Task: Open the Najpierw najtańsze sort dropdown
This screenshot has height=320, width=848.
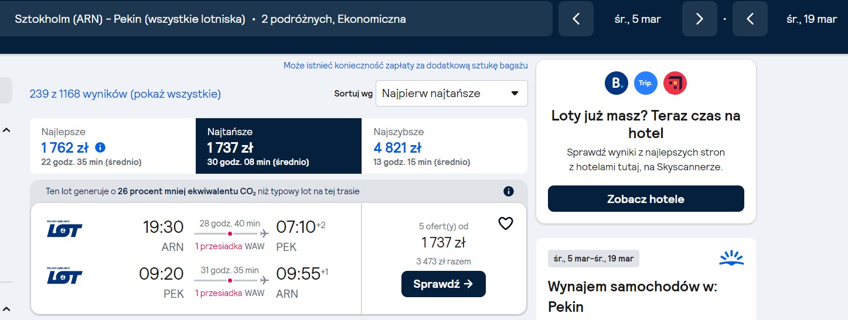Action: pyautogui.click(x=451, y=94)
